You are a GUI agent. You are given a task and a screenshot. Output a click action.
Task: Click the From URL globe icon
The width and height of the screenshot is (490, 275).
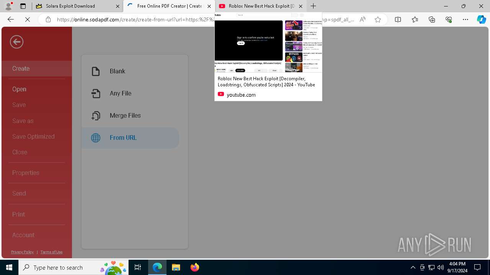(x=96, y=138)
